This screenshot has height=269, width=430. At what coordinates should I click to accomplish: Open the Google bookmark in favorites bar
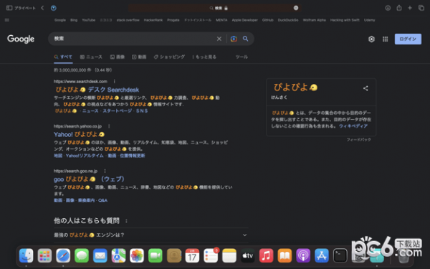pyautogui.click(x=59, y=20)
